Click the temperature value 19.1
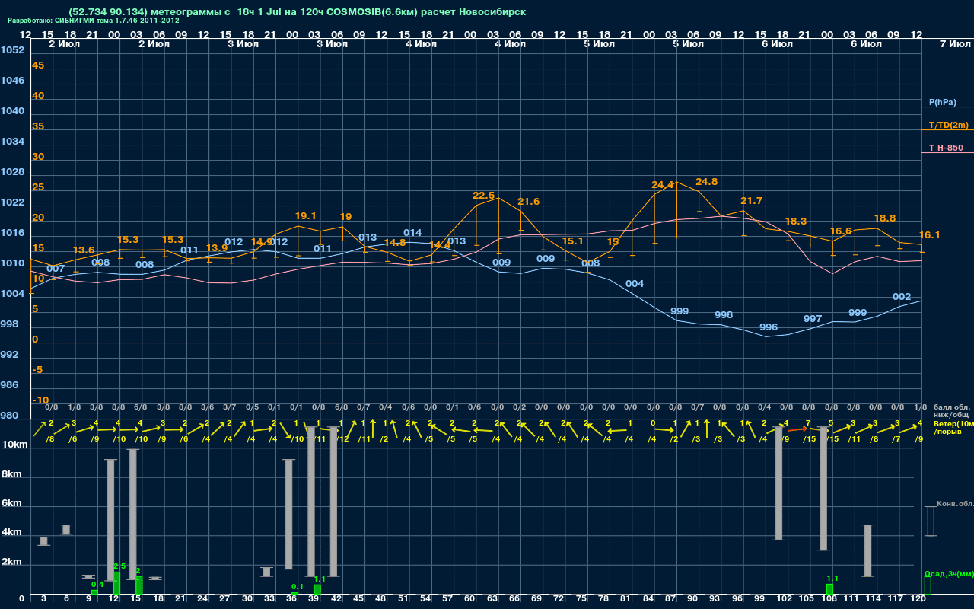Image resolution: width=974 pixels, height=609 pixels. coord(305,216)
